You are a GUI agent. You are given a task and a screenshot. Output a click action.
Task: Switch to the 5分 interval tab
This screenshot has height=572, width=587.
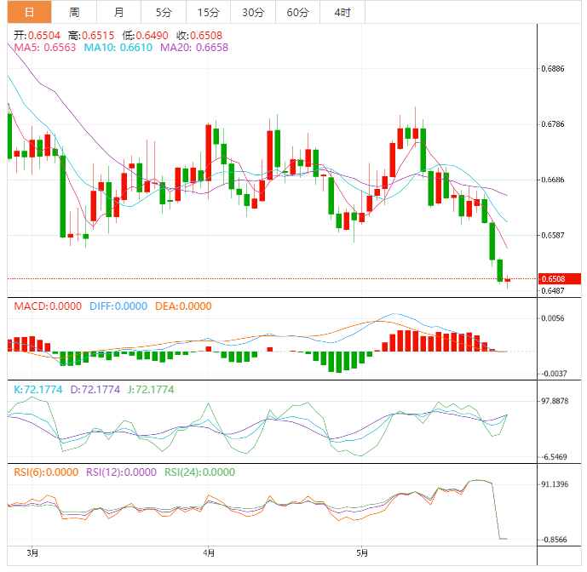(163, 12)
